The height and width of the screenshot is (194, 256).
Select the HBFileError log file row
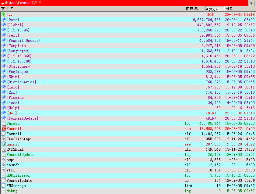click(18, 175)
